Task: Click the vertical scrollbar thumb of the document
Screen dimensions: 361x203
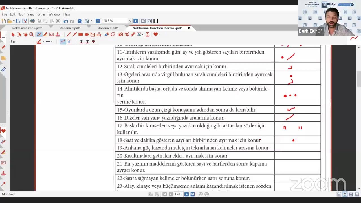Action: (359, 79)
